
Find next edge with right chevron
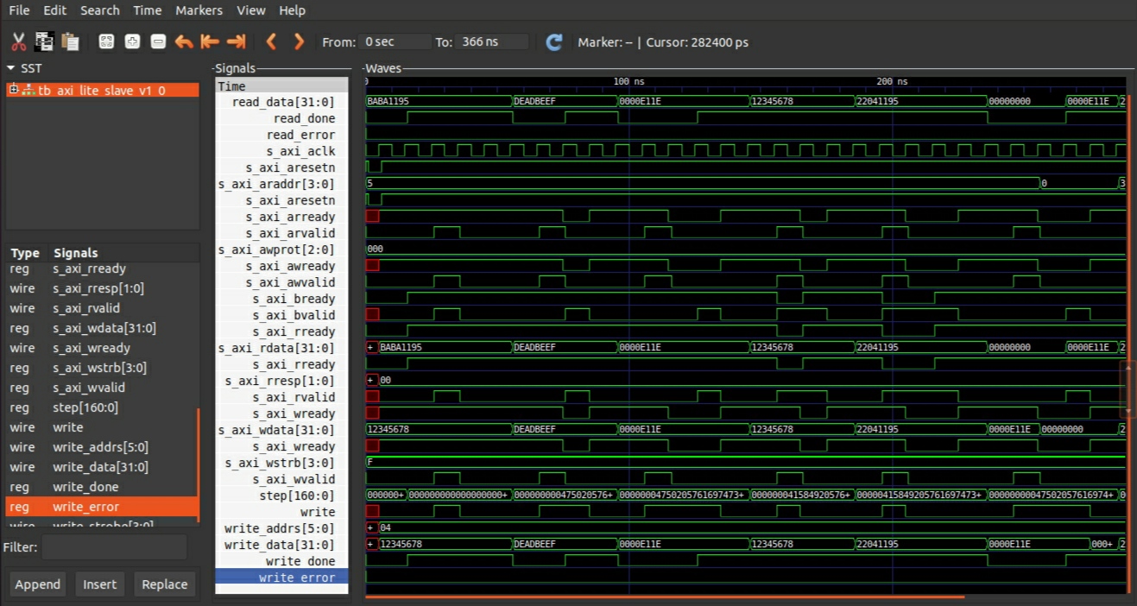click(299, 41)
